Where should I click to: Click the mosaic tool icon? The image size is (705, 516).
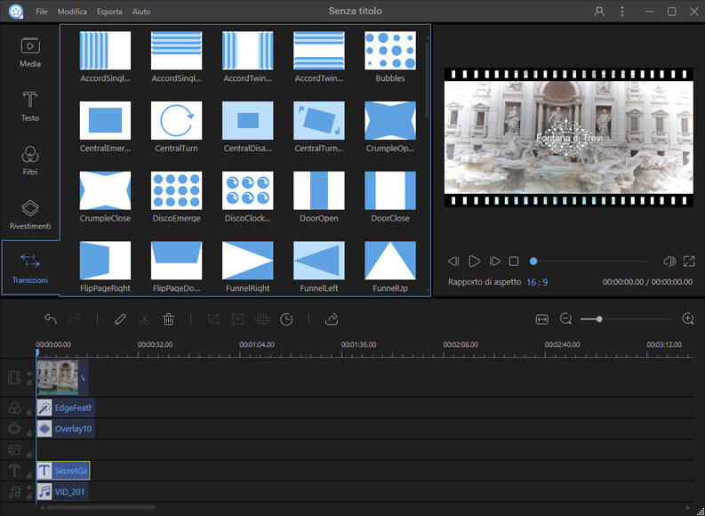[x=262, y=319]
